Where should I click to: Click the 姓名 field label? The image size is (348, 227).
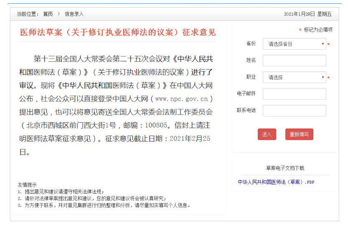coord(251,60)
